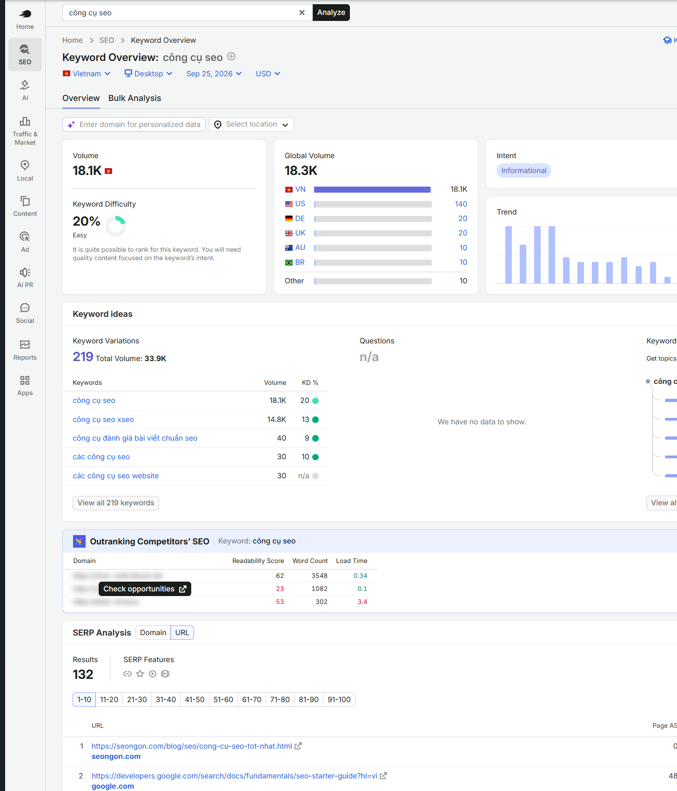The height and width of the screenshot is (791, 677).
Task: Click the star reviews SERP feature icon
Action: click(140, 674)
